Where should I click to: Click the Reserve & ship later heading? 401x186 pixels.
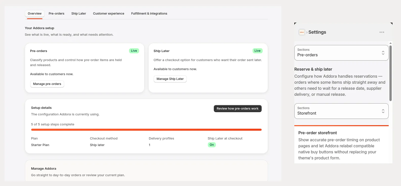[313, 69]
